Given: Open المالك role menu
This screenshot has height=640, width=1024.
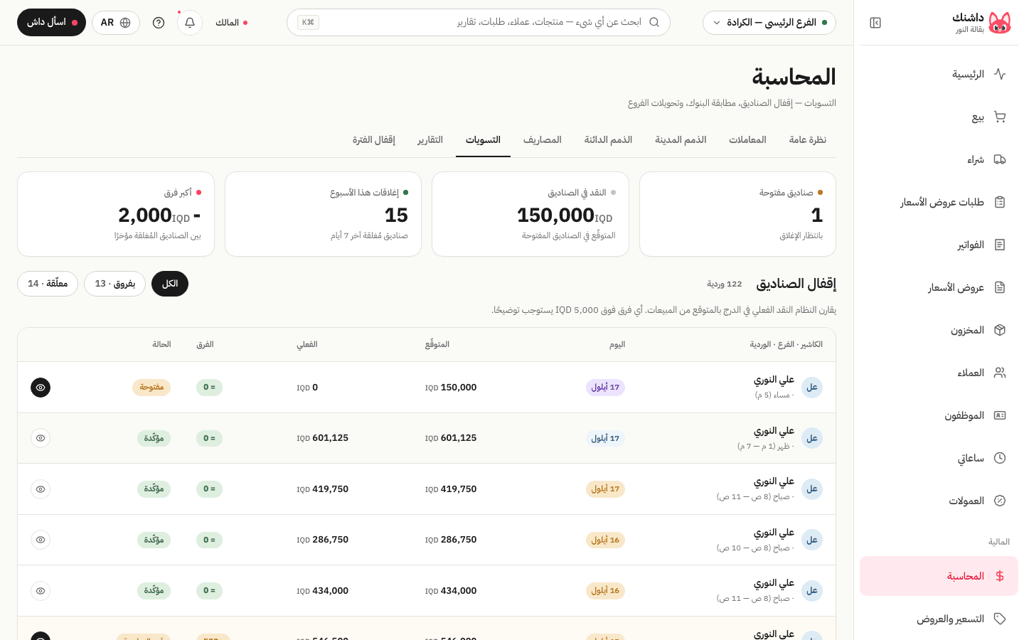Looking at the screenshot, I should 232,23.
